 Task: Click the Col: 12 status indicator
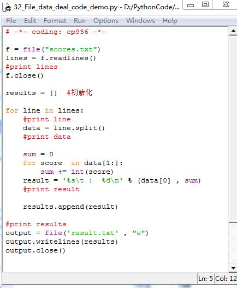[226, 279]
